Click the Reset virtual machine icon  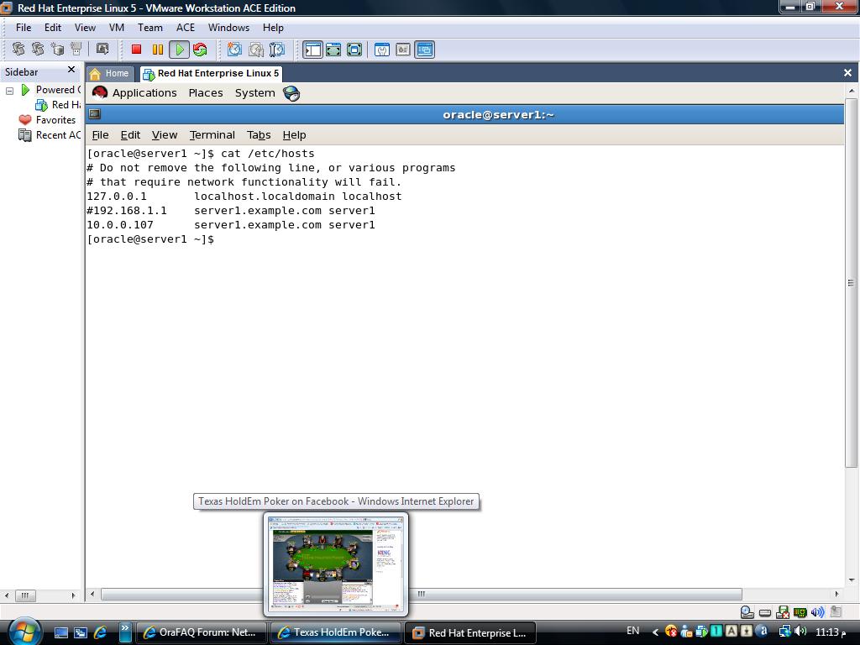click(200, 50)
